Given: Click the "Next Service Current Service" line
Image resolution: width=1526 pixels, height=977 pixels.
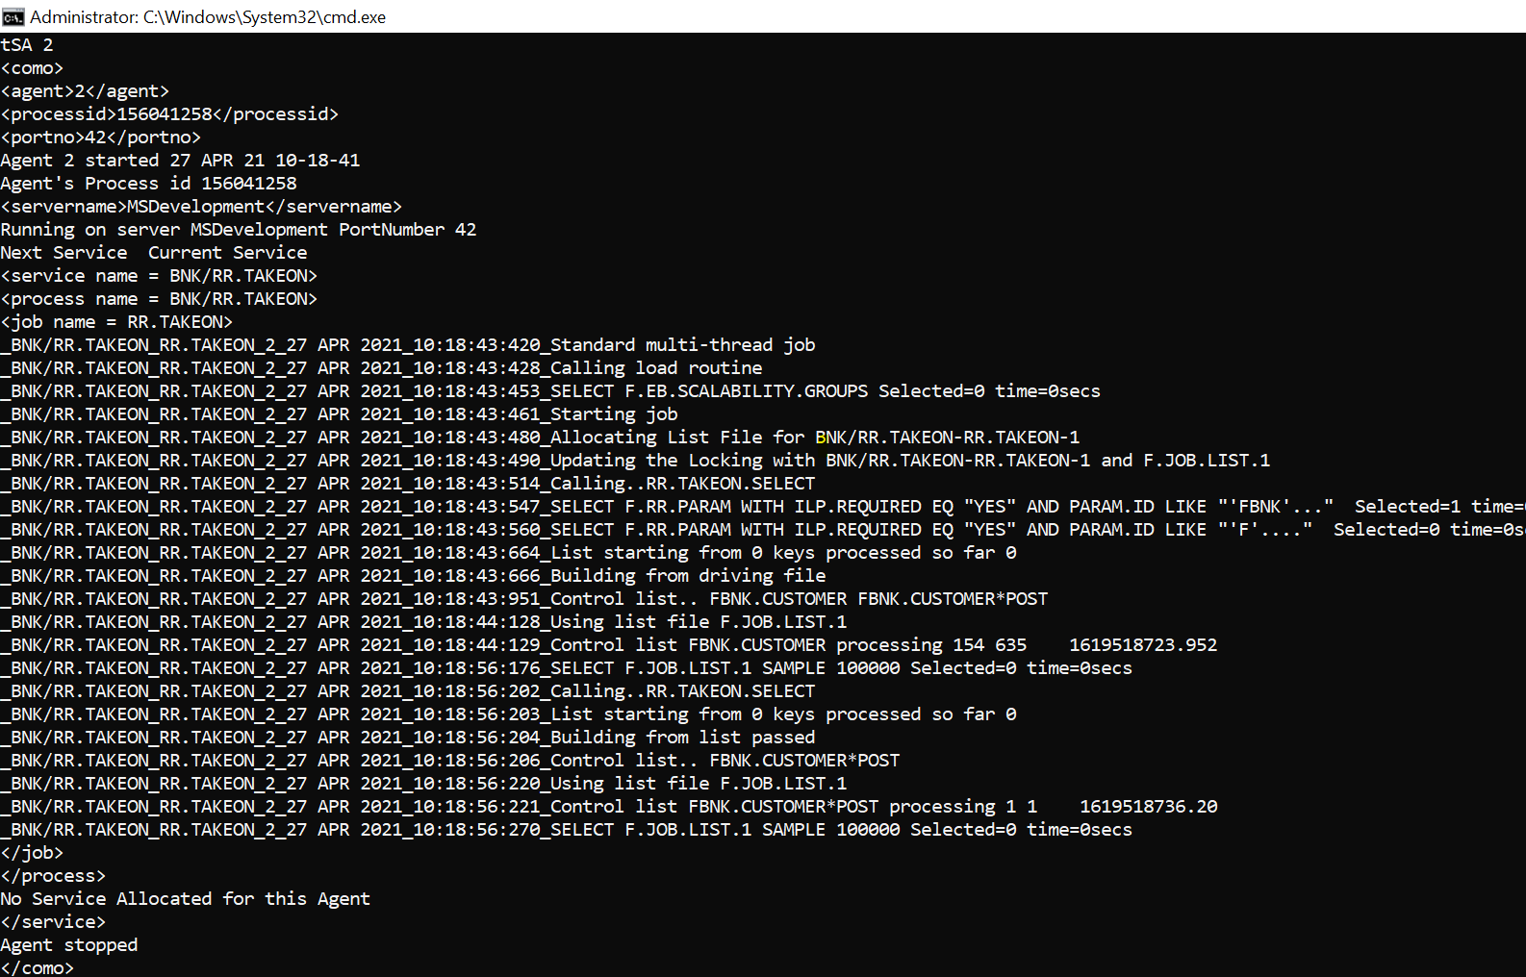Looking at the screenshot, I should click(154, 253).
